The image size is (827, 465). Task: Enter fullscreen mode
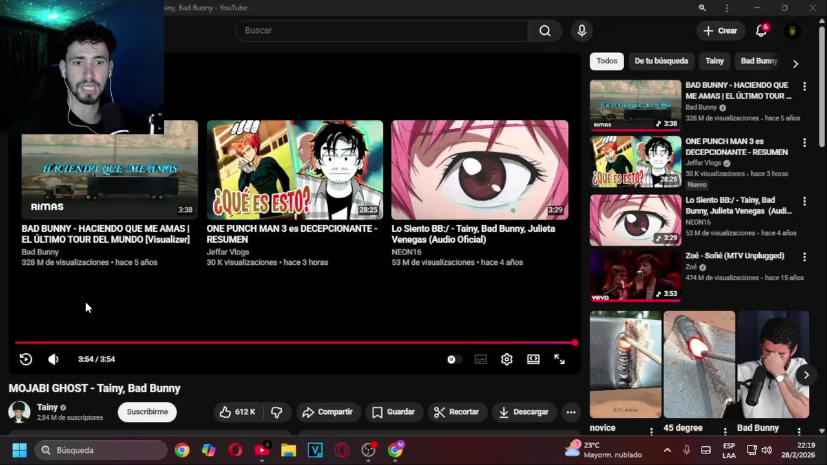click(560, 359)
